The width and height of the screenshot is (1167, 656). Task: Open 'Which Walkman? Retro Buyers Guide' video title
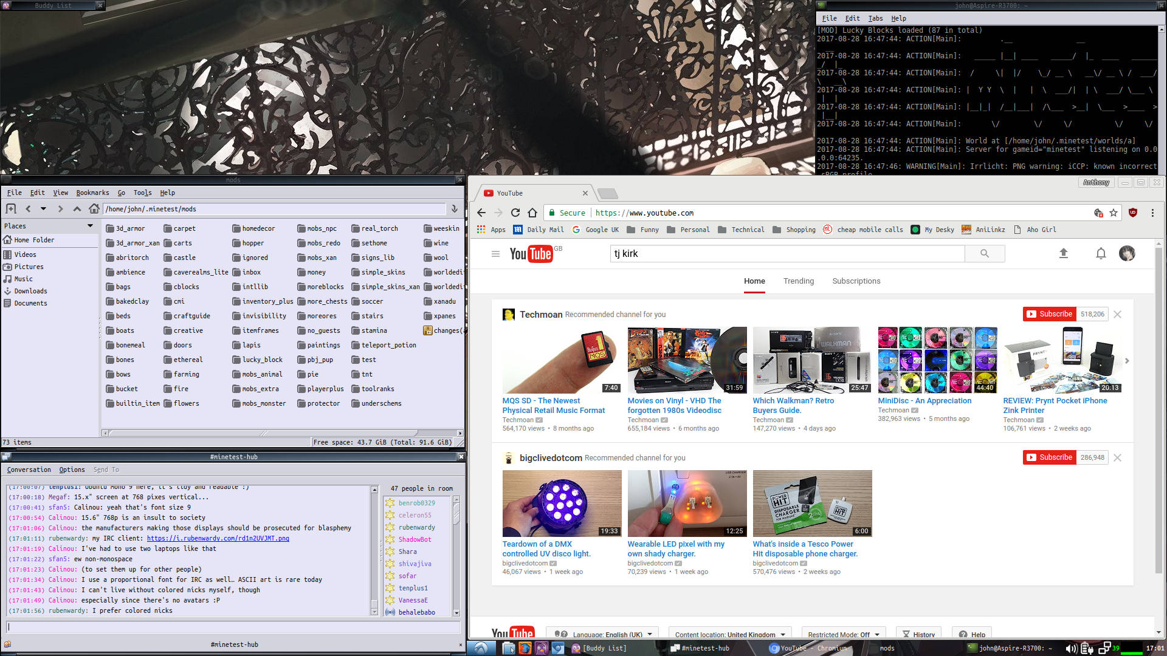click(793, 405)
